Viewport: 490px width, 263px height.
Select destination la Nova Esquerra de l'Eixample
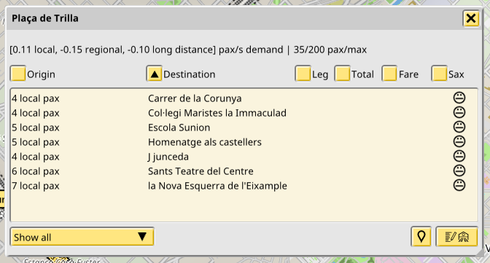[x=217, y=186]
